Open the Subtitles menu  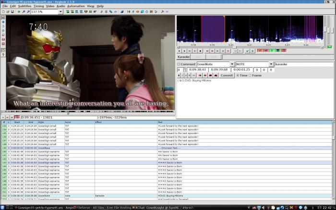(x=24, y=6)
